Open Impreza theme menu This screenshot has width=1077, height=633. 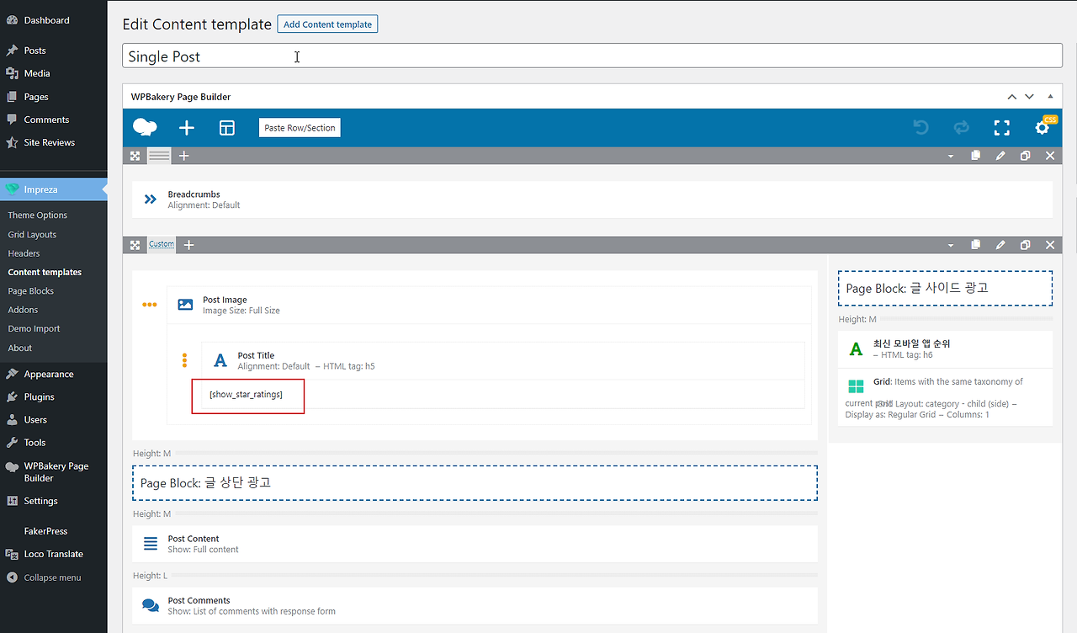pos(54,189)
